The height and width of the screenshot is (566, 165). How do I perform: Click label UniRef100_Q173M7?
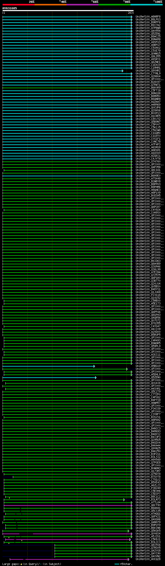[148, 471]
